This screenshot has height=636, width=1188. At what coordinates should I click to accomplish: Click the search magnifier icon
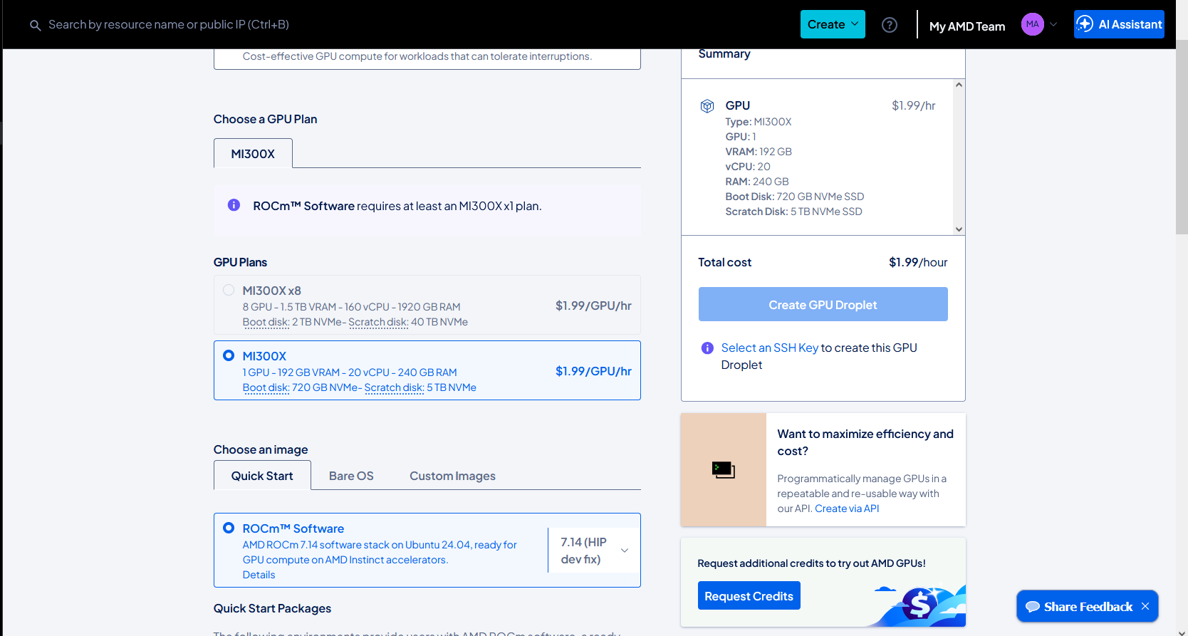tap(35, 25)
